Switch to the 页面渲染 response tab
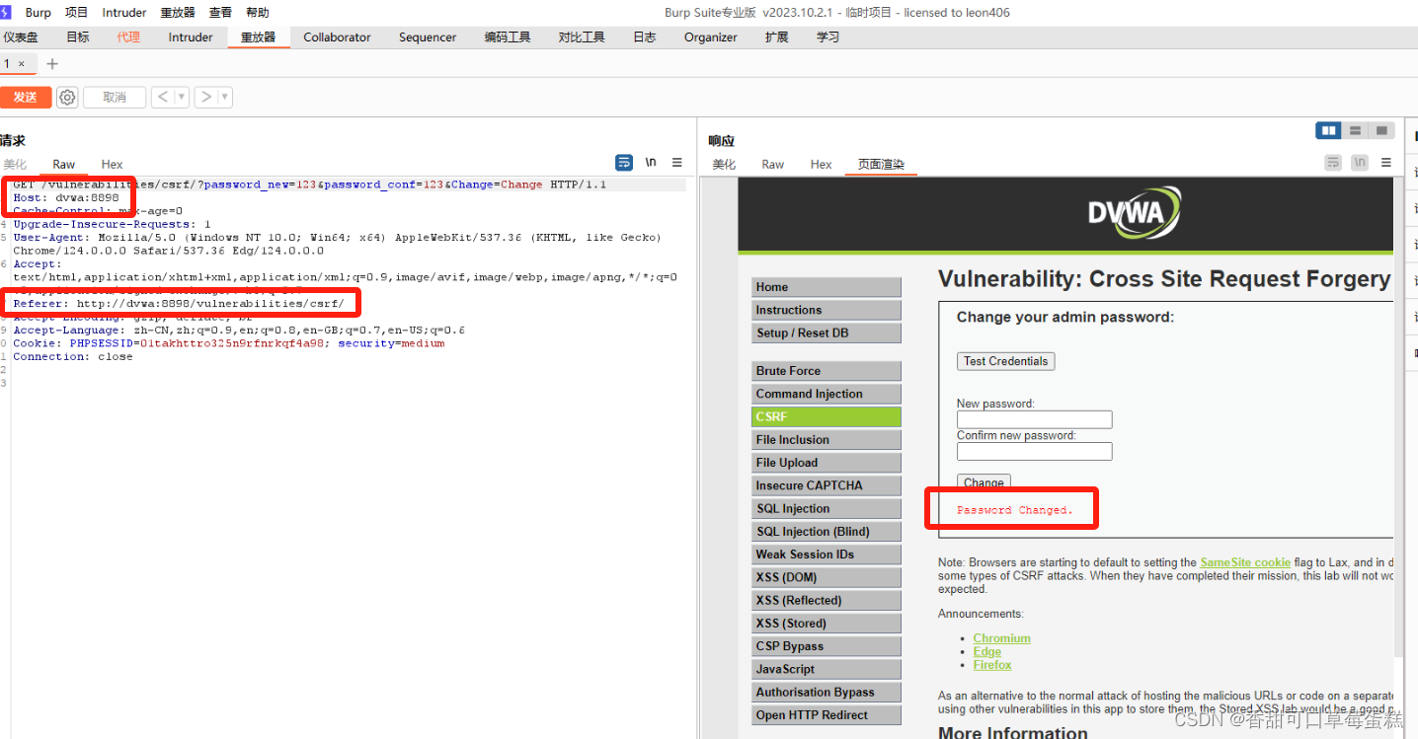The width and height of the screenshot is (1418, 739). click(880, 164)
